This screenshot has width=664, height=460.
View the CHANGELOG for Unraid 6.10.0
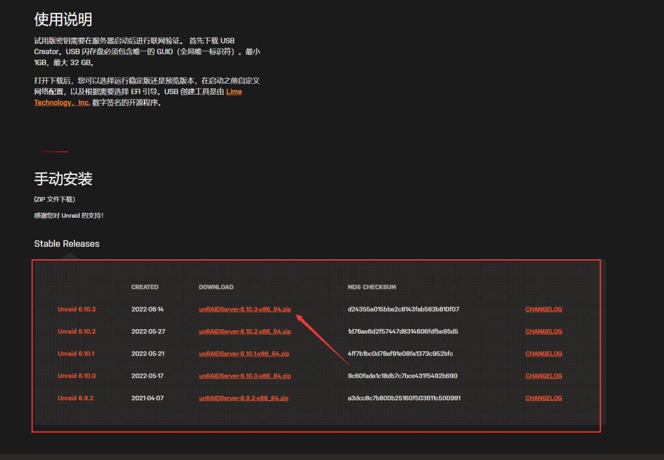point(544,376)
